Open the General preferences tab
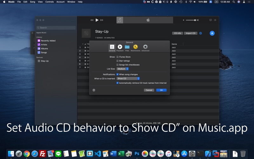This screenshot has height=159, width=254. pyautogui.click(x=112, y=48)
